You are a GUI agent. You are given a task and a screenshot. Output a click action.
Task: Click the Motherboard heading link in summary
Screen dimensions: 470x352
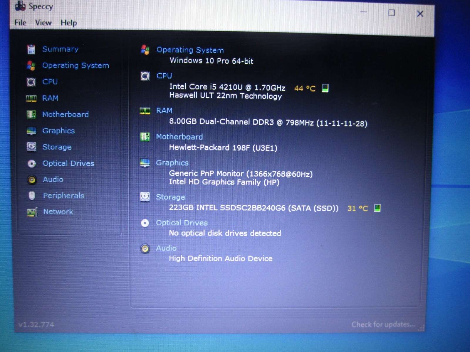pyautogui.click(x=179, y=137)
